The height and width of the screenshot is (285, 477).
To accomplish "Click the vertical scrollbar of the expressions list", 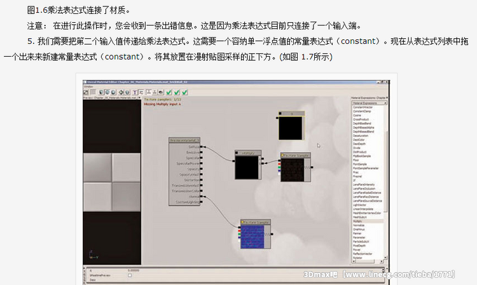I will pos(386,172).
